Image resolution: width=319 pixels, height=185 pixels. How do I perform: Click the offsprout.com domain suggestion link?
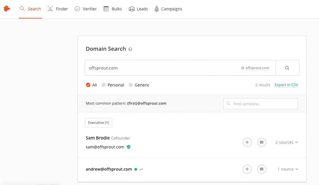click(x=257, y=68)
